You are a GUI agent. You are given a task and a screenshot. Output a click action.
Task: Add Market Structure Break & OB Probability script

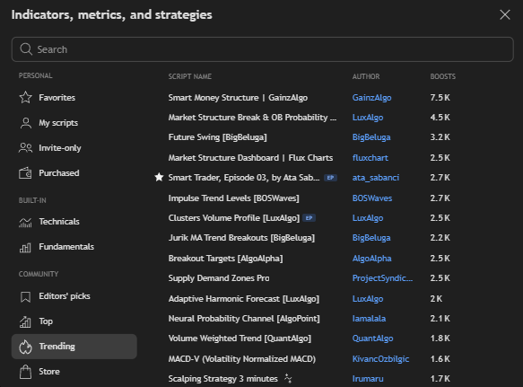pos(252,118)
